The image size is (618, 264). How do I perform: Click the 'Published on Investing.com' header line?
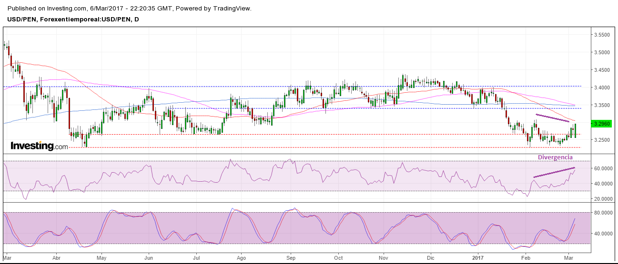[130, 9]
